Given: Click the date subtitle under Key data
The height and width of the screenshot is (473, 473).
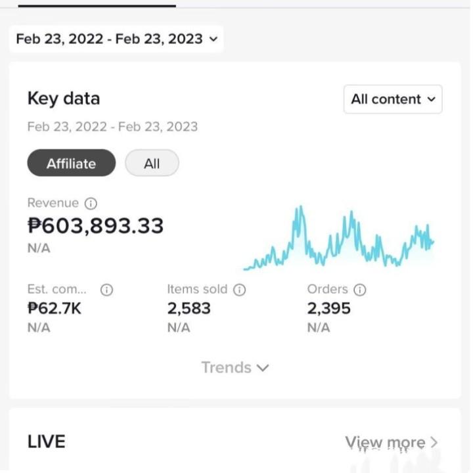Looking at the screenshot, I should click(112, 126).
